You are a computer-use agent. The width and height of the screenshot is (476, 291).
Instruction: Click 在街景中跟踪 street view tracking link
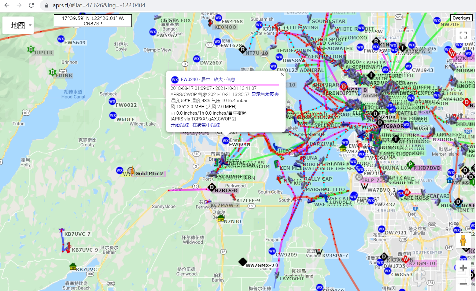206,125
